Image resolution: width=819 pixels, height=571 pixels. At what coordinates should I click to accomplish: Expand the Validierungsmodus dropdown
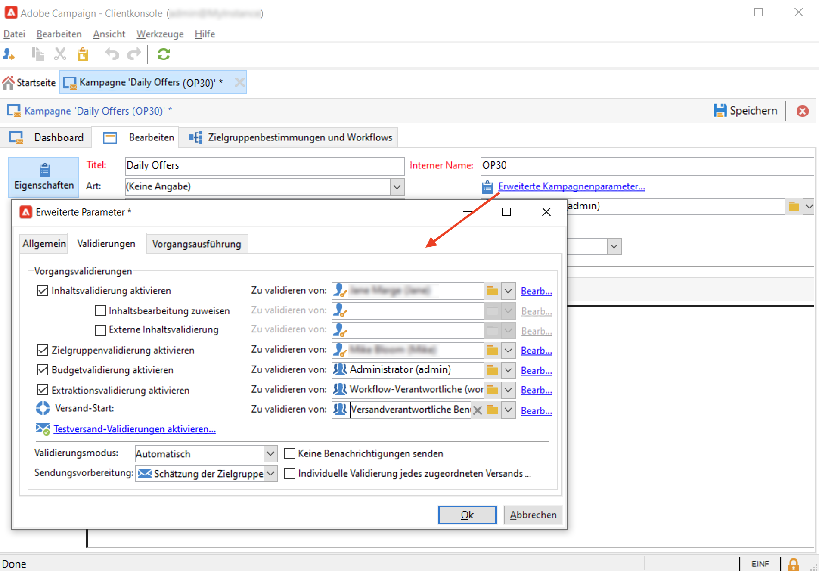270,454
